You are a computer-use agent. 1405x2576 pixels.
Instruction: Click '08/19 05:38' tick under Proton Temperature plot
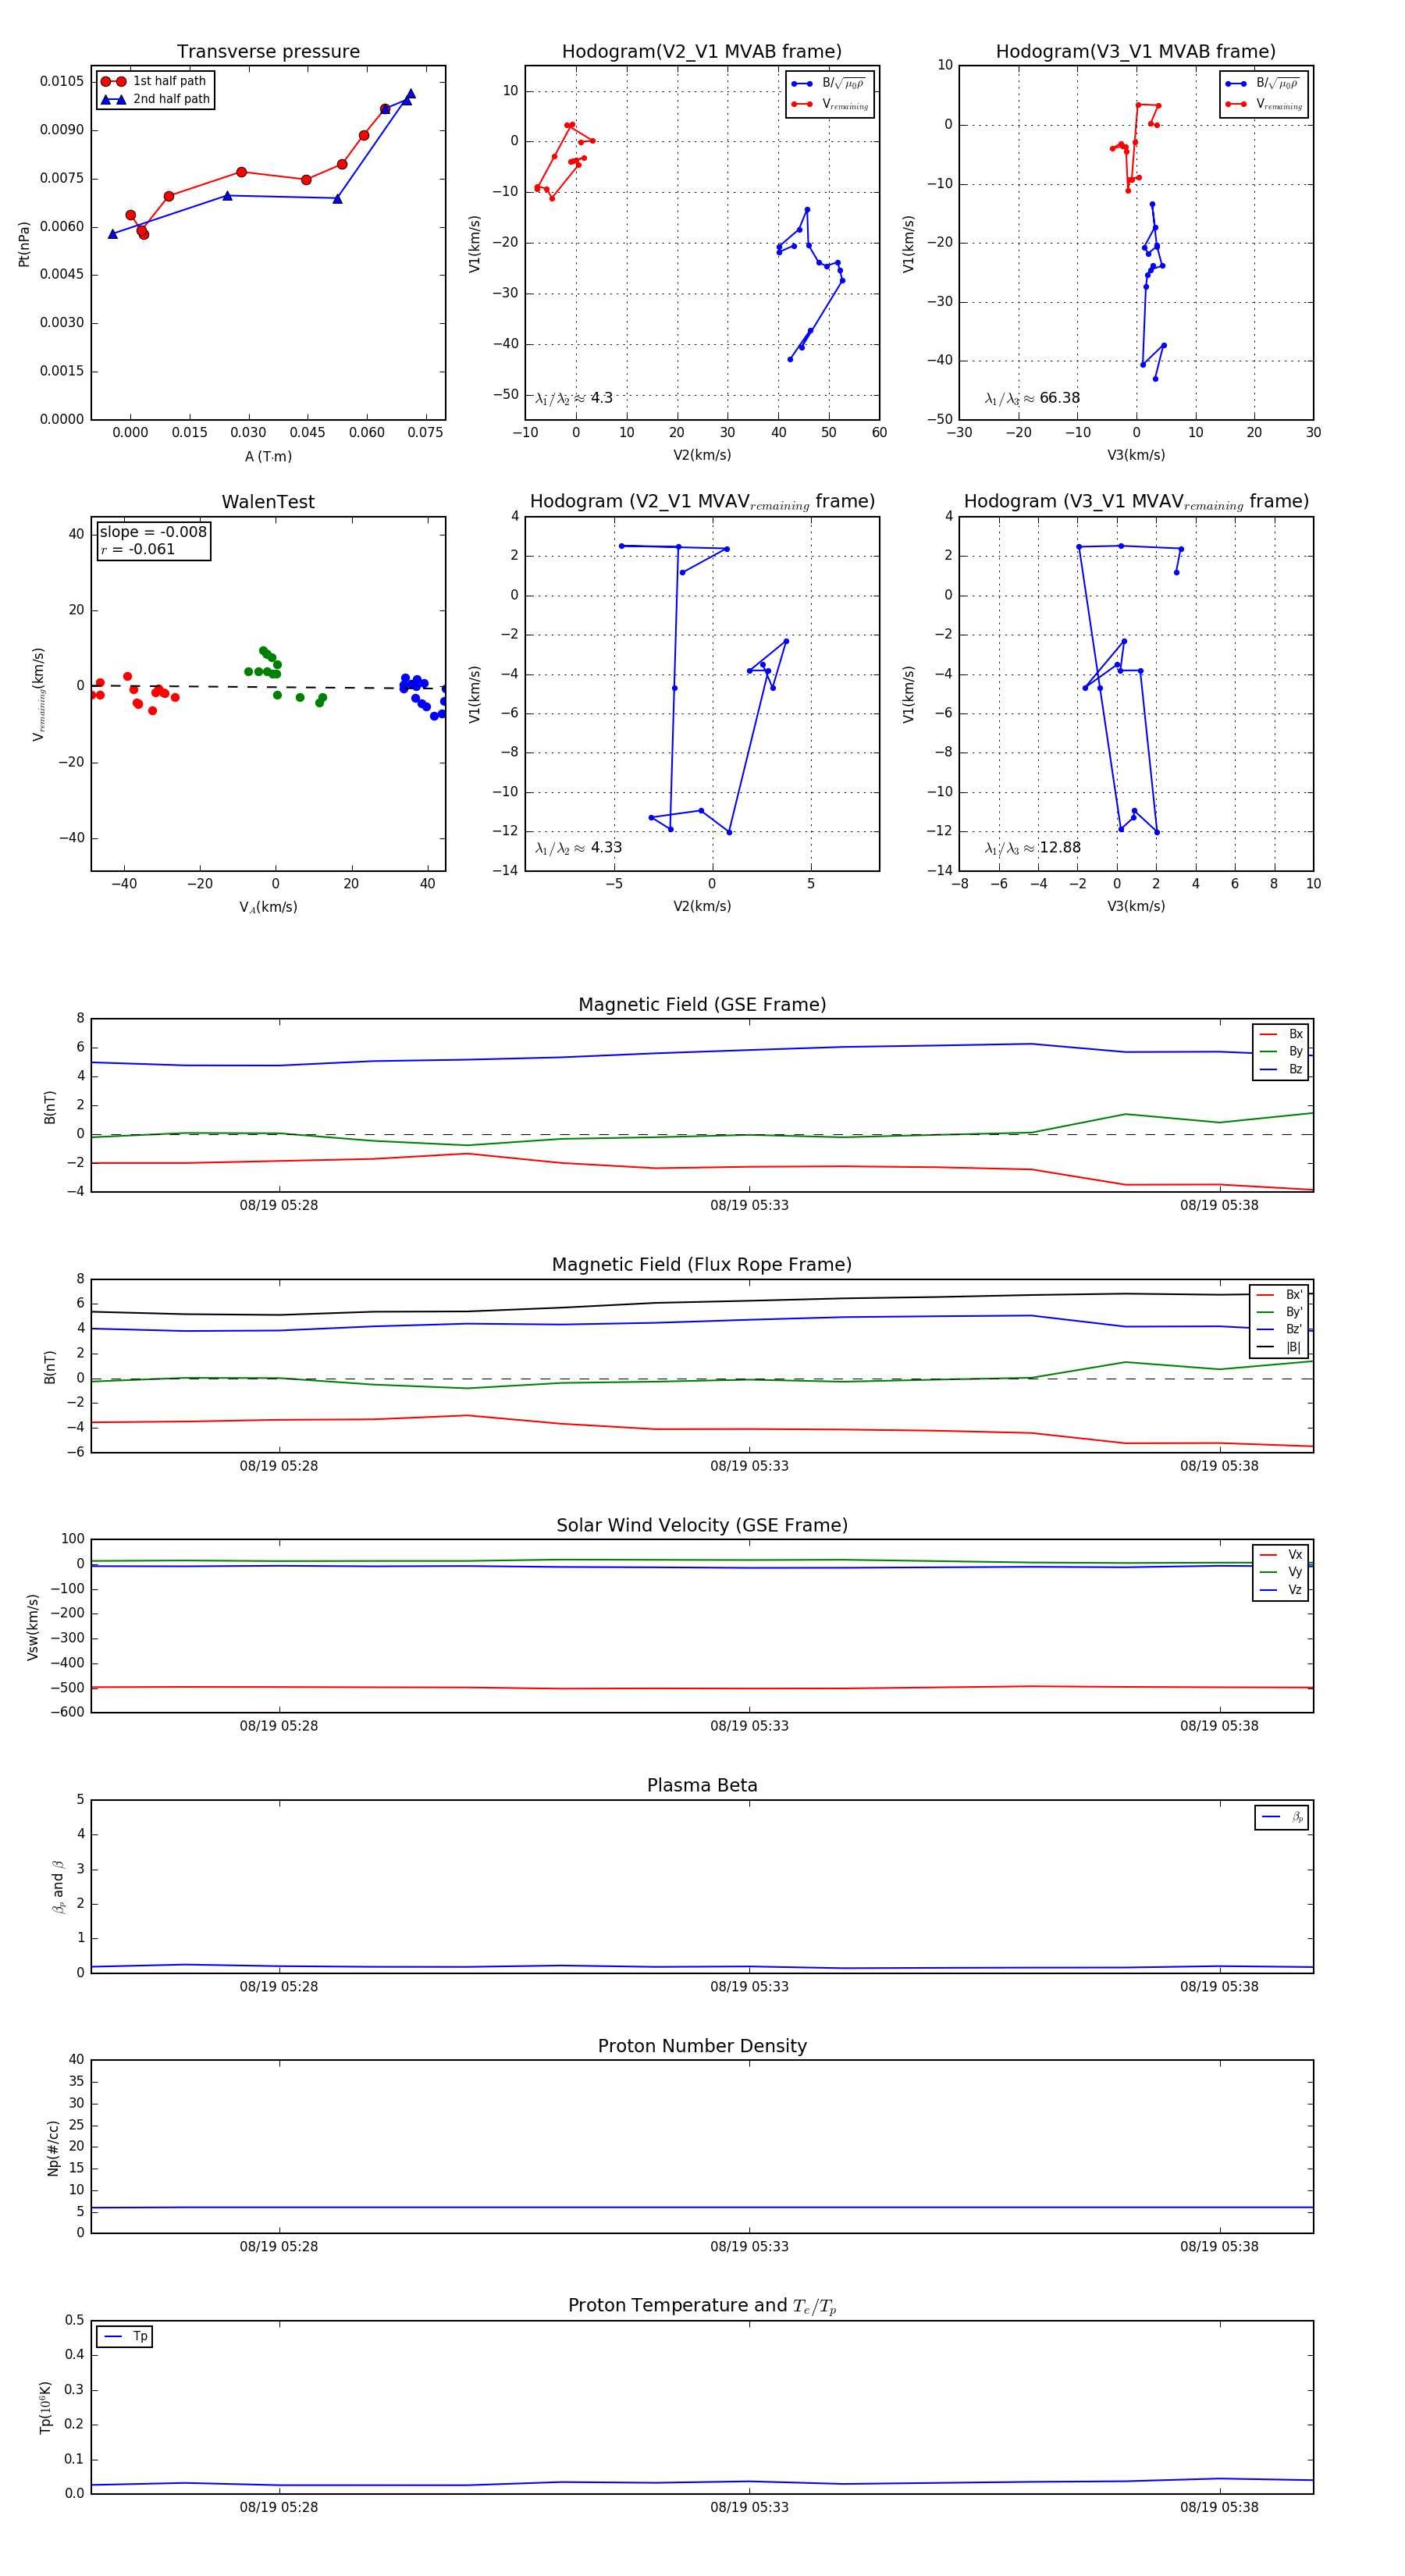pyautogui.click(x=1219, y=2507)
